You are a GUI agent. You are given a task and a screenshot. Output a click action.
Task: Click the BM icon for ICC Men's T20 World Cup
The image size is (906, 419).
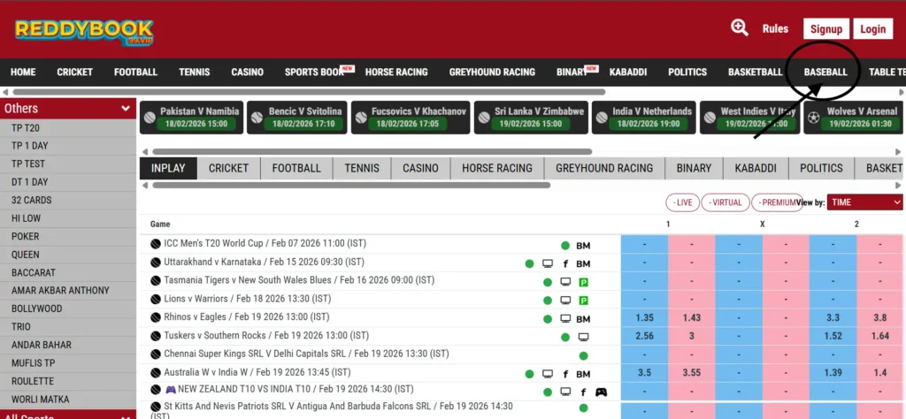pyautogui.click(x=583, y=246)
